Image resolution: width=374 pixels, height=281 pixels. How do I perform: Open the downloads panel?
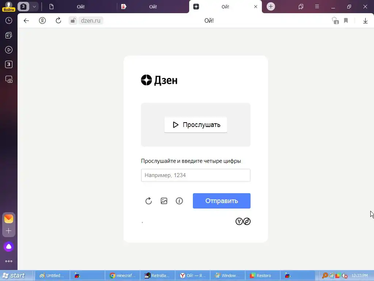[x=365, y=21]
